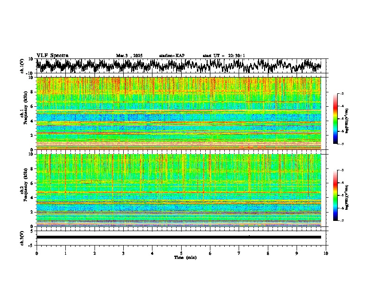Click the "3" tick on the time axis
The image size is (367, 284).
point(123,253)
